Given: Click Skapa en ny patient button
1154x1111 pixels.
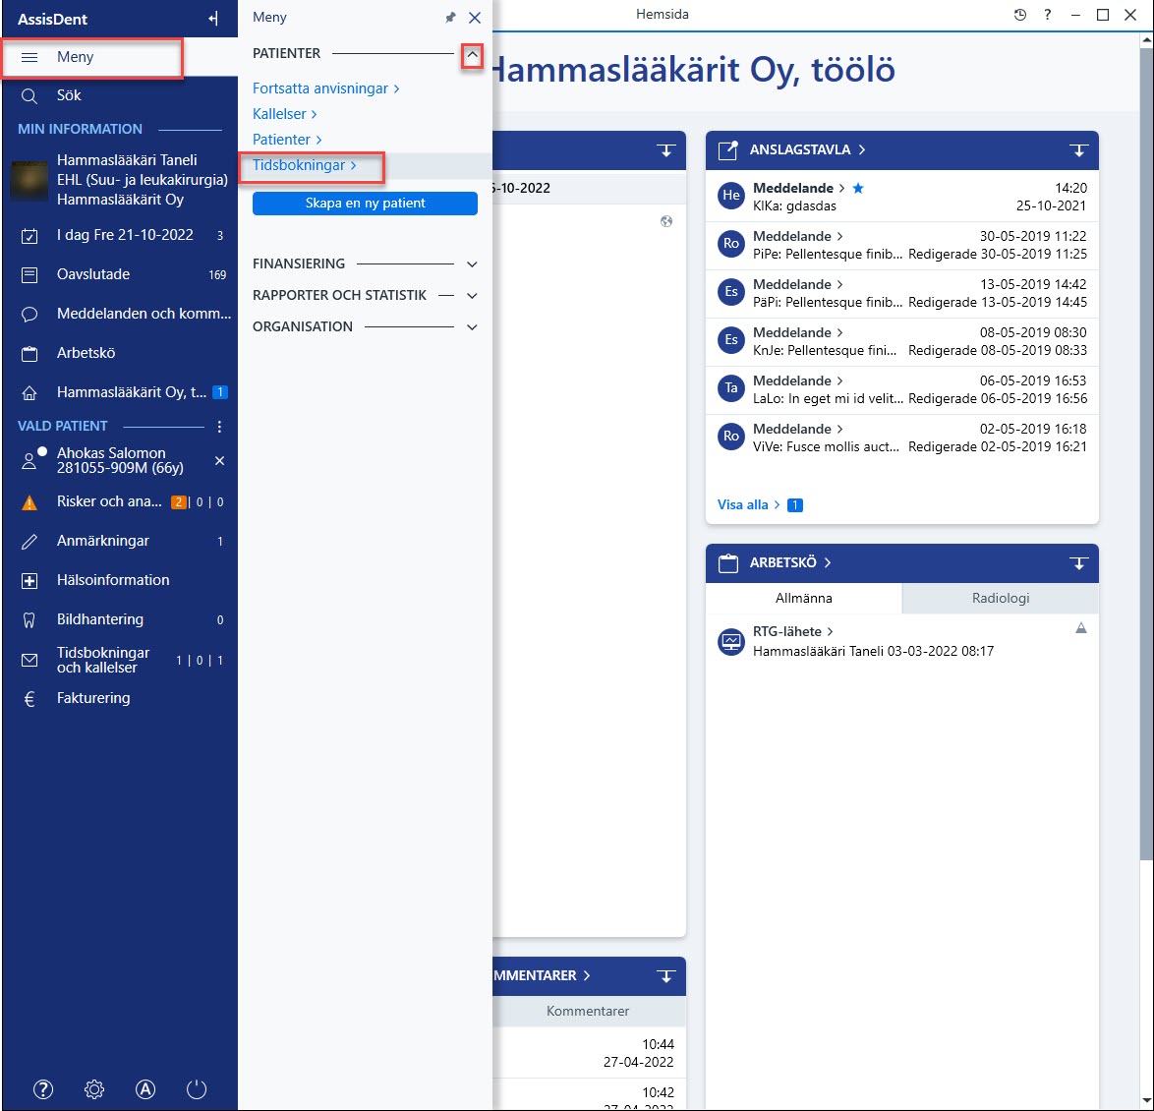Looking at the screenshot, I should [x=365, y=204].
